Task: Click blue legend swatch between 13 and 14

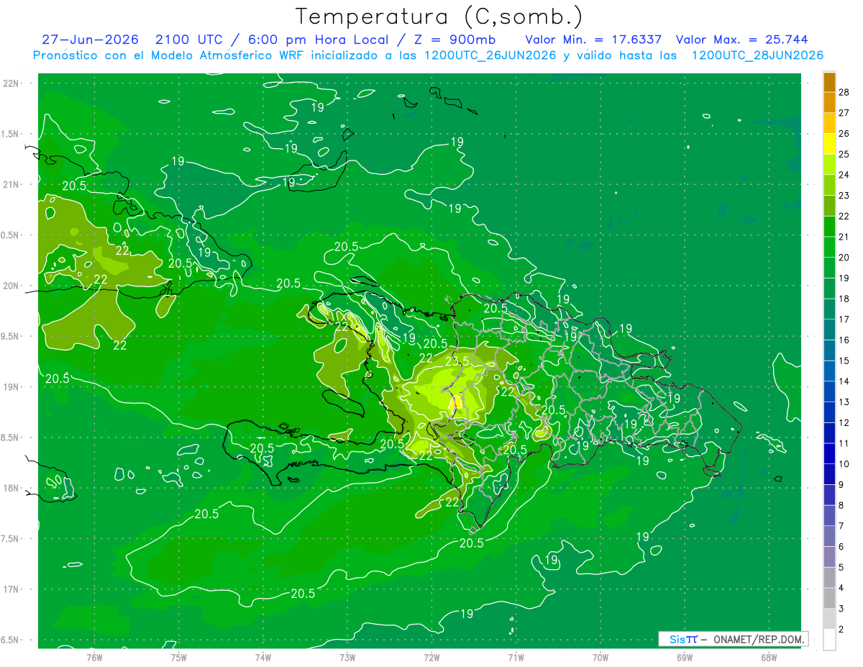Action: click(x=829, y=391)
